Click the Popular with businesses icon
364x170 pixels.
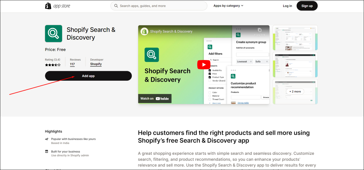point(47,139)
